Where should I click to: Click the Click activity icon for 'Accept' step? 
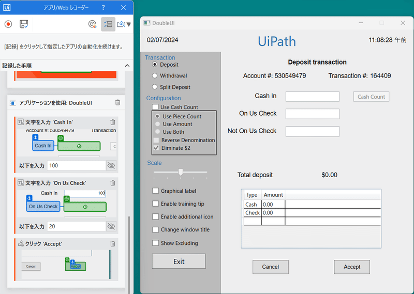[x=21, y=244]
